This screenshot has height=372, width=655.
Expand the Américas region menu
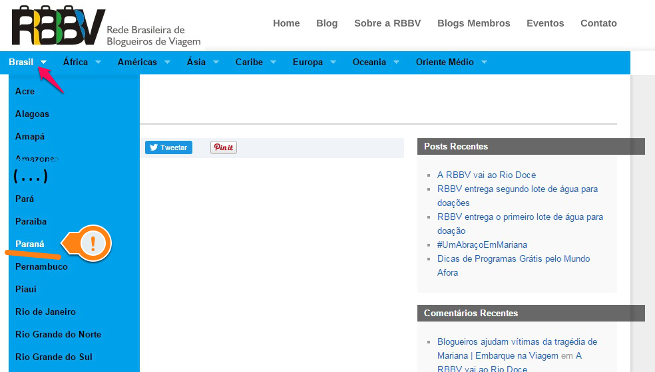pos(143,62)
